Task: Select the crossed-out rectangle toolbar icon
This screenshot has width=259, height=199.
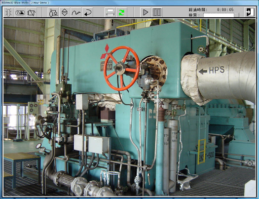Action: click(31, 12)
